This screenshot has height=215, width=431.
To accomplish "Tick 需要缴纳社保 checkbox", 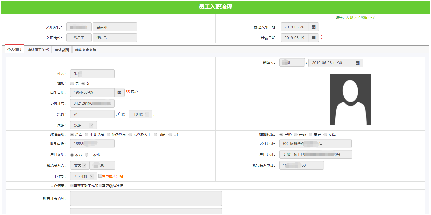I will click(x=100, y=186).
